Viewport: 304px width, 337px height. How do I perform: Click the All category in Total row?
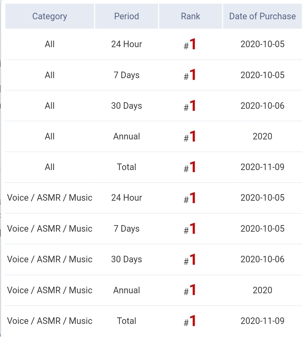click(50, 167)
